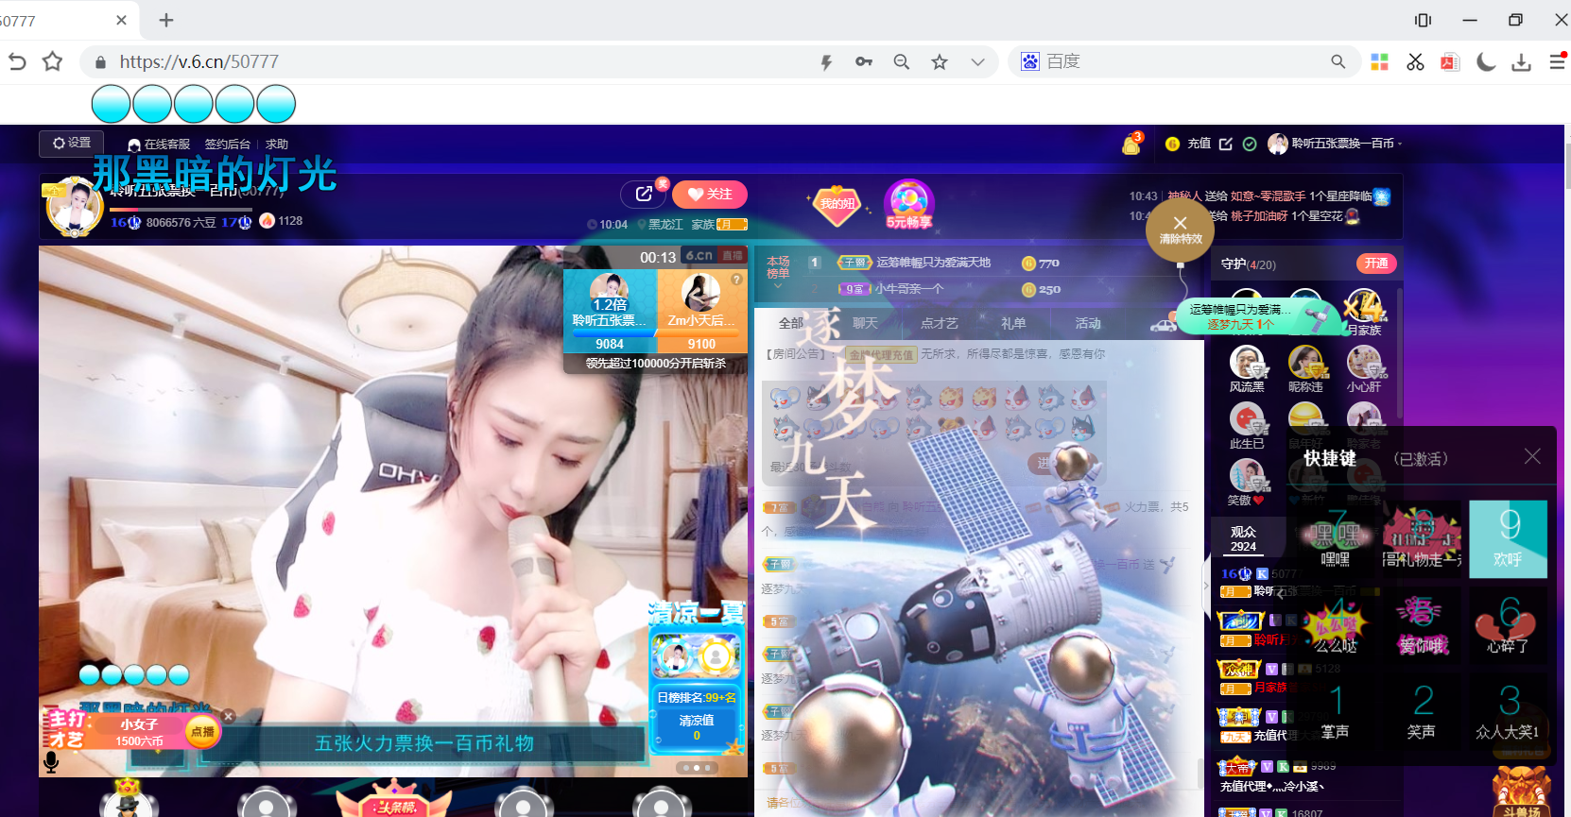This screenshot has width=1571, height=817.
Task: Click PK host 聆听五张票 avatar
Action: 610,291
